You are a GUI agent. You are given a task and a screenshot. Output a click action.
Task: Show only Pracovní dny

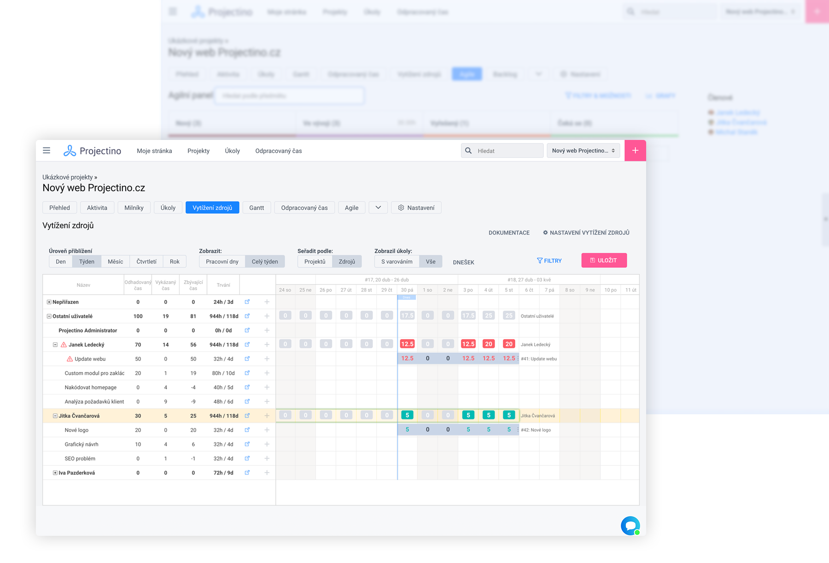pyautogui.click(x=222, y=261)
